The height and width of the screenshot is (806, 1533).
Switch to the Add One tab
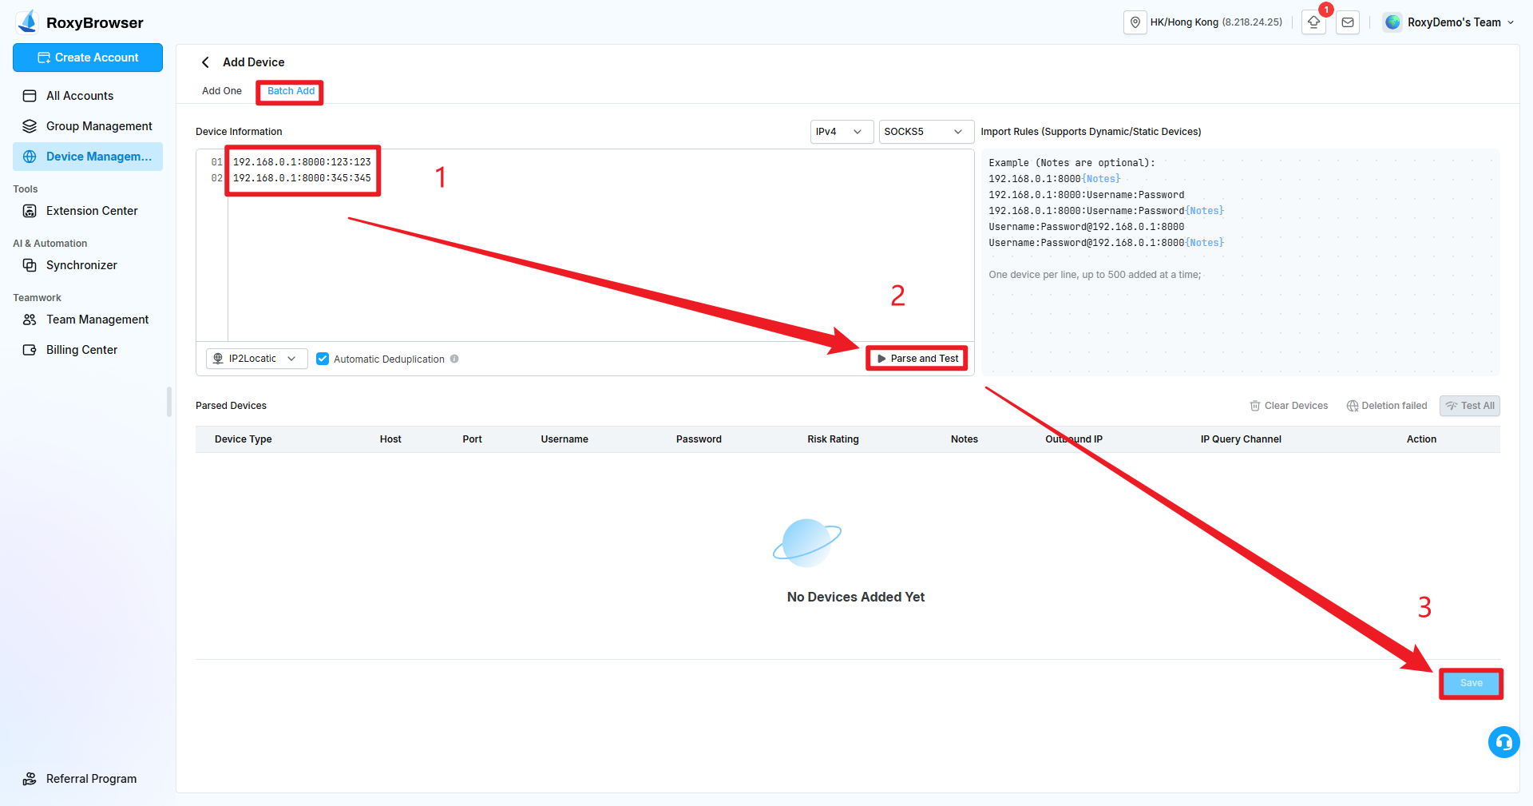(222, 91)
